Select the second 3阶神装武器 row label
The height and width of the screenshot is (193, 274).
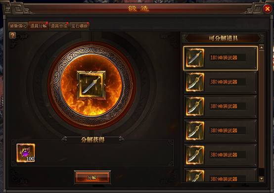click(x=224, y=106)
